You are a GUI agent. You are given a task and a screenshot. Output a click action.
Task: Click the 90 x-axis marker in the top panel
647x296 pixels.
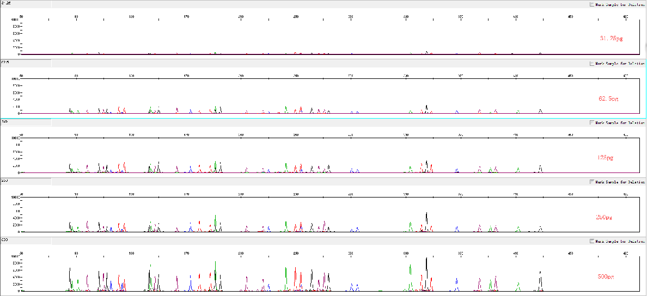pyautogui.click(x=76, y=17)
